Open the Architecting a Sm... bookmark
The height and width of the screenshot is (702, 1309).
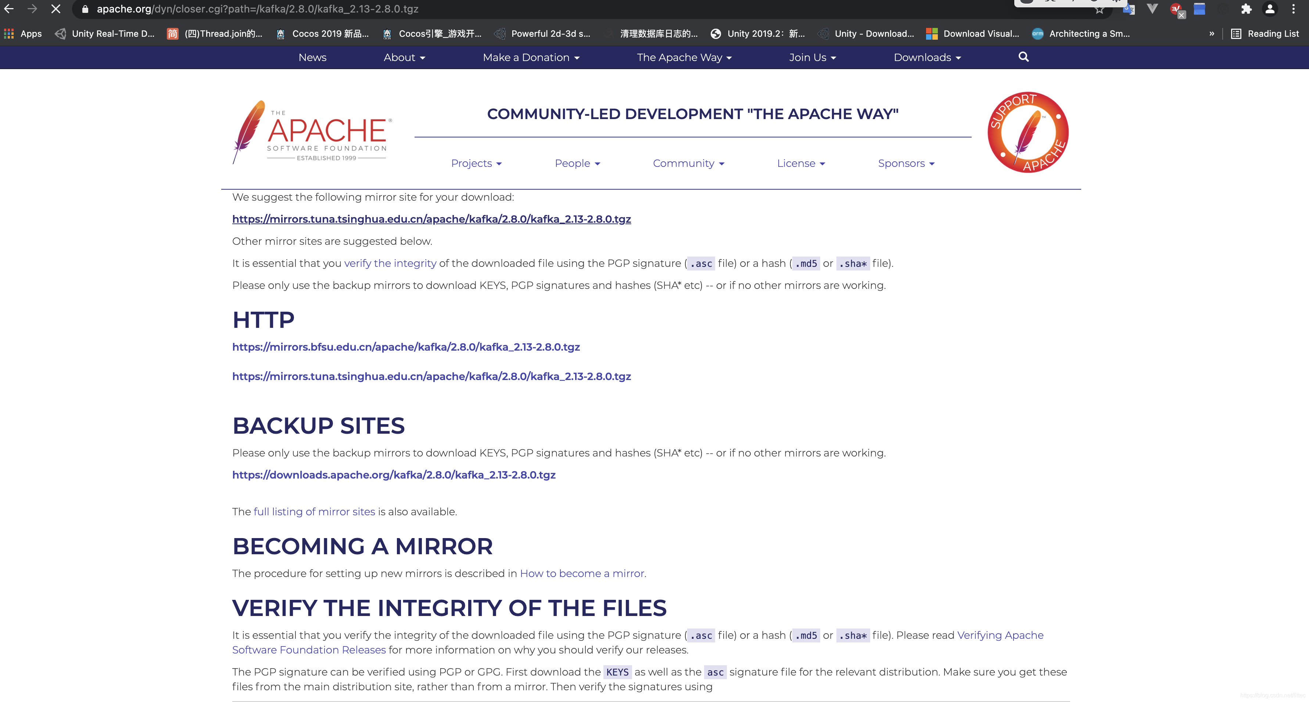(1081, 33)
